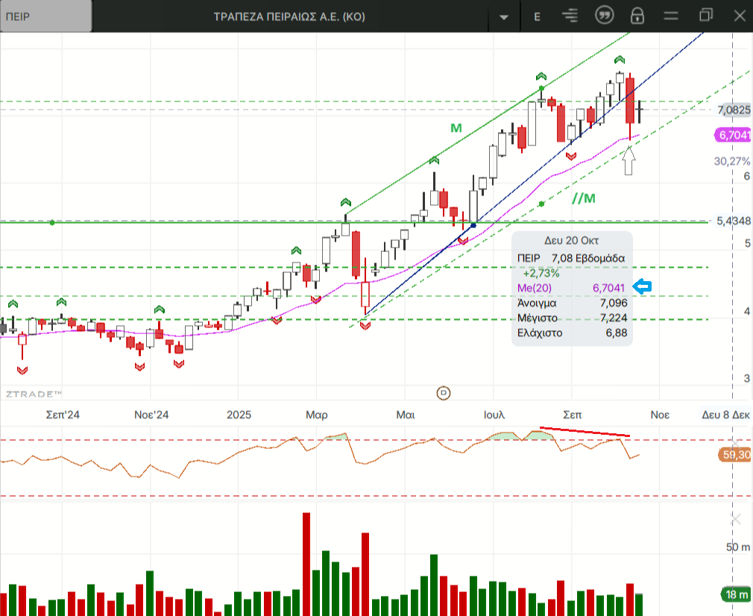This screenshot has width=753, height=616.
Task: Restore the window with overlapping squares icon
Action: 705,16
